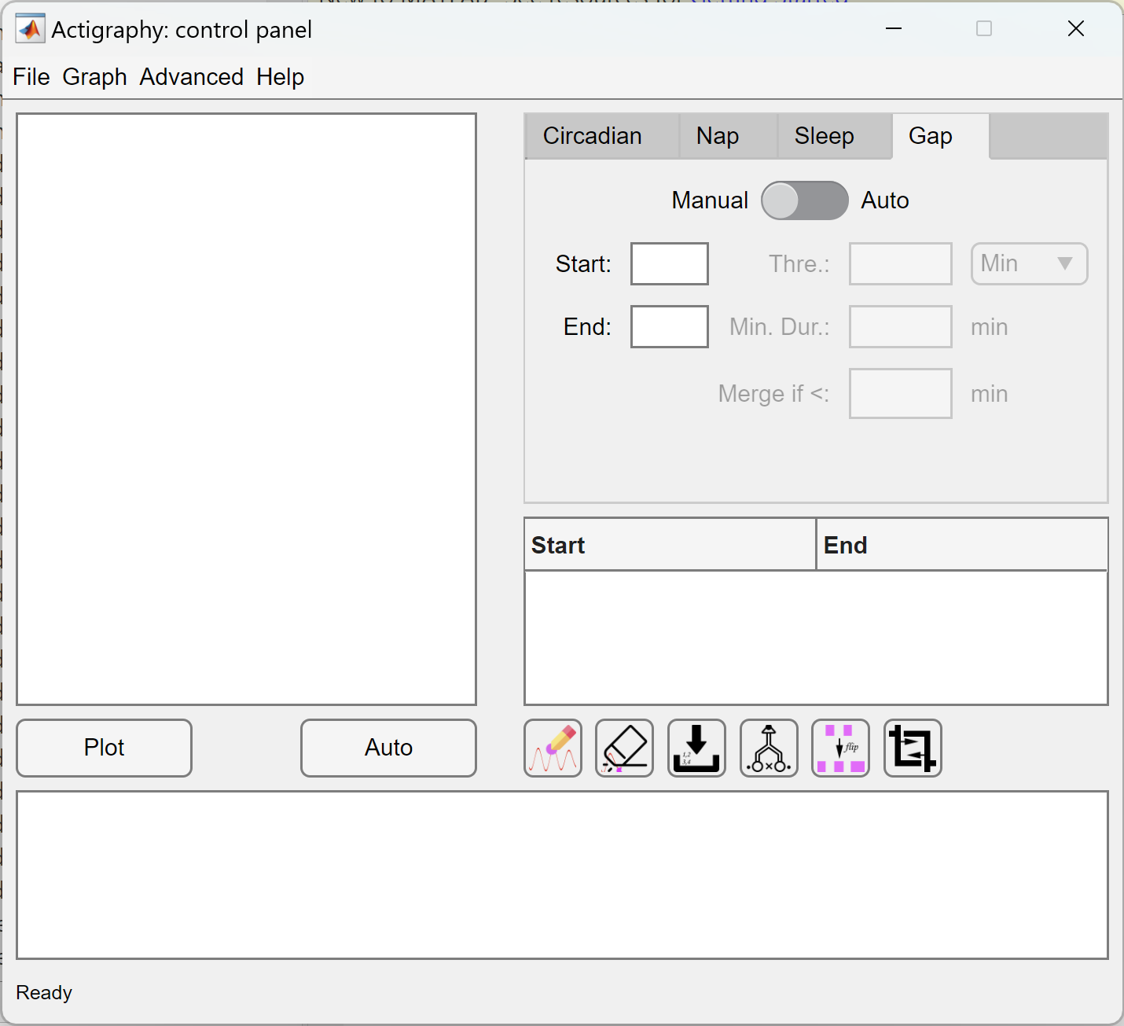The width and height of the screenshot is (1124, 1026).
Task: Click the crop tool icon
Action: (x=913, y=748)
